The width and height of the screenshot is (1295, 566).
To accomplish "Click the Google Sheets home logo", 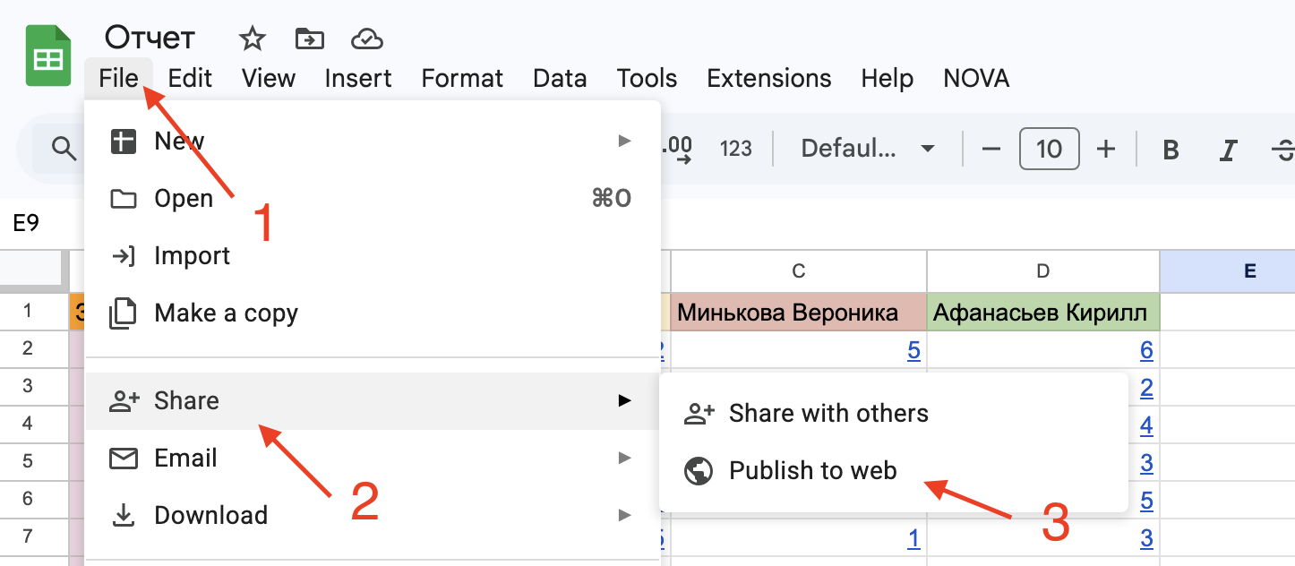I will [47, 56].
